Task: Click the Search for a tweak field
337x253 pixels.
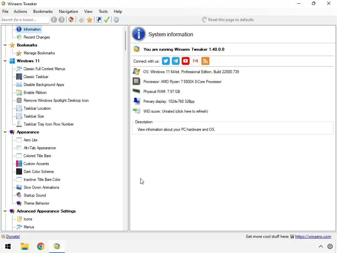Action: tap(25, 20)
